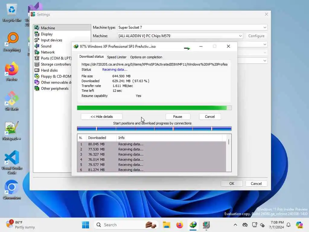The height and width of the screenshot is (232, 309).
Task: Click Configure button next to Machine
Action: click(x=256, y=36)
